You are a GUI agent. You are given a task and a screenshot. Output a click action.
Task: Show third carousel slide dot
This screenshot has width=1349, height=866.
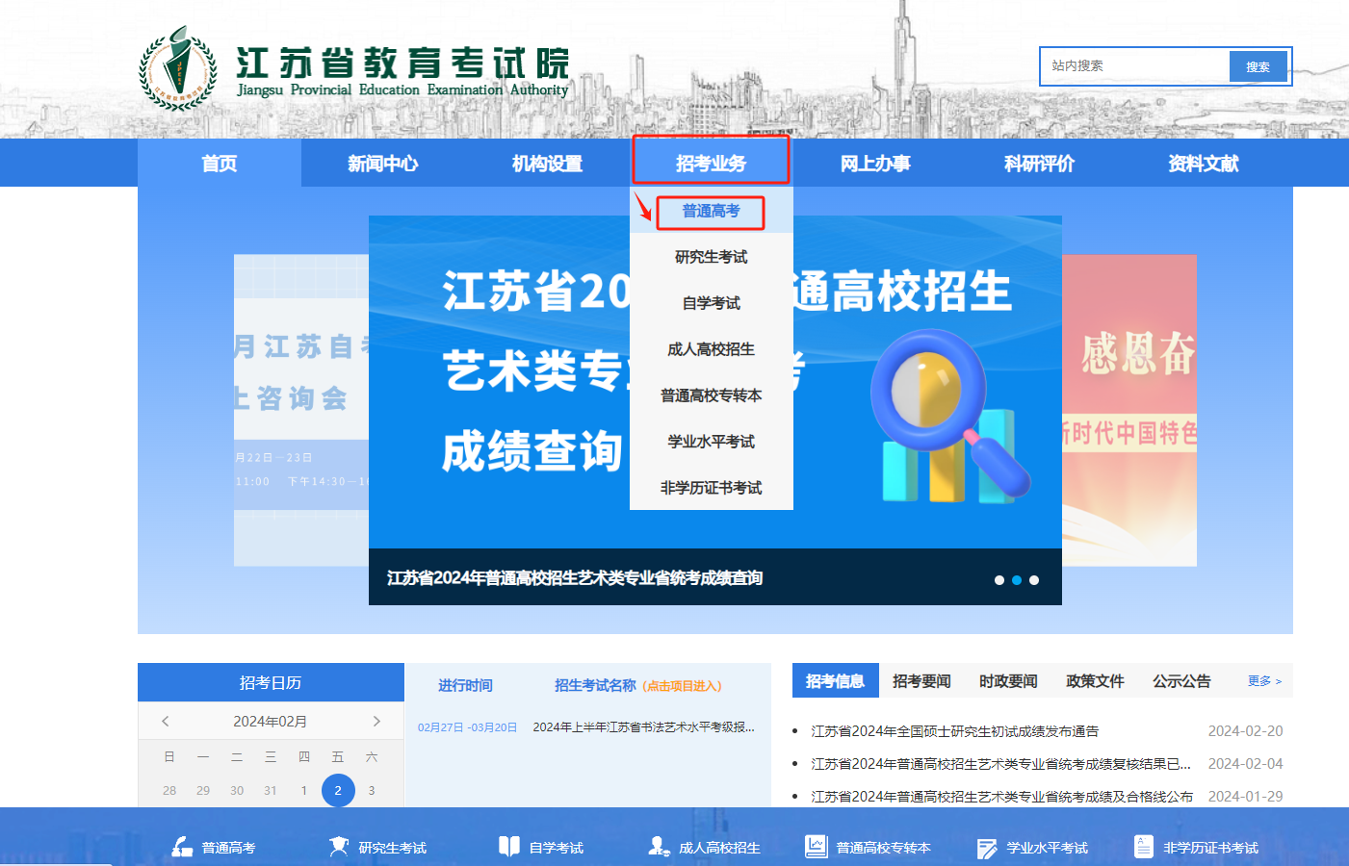[1034, 580]
